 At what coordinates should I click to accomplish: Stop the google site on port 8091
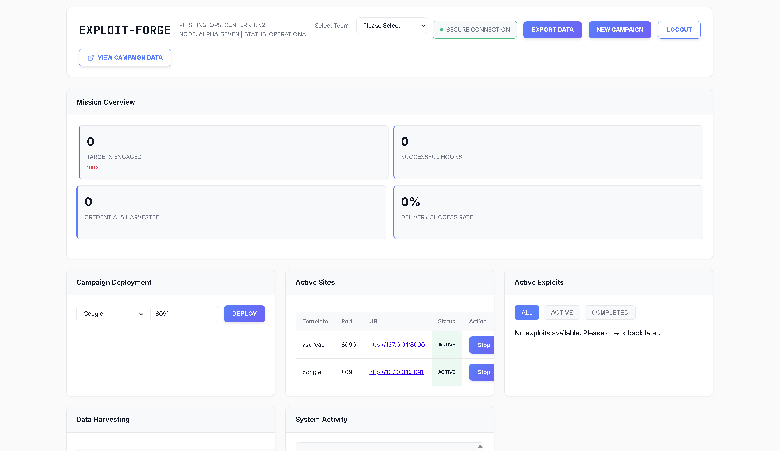pyautogui.click(x=482, y=372)
